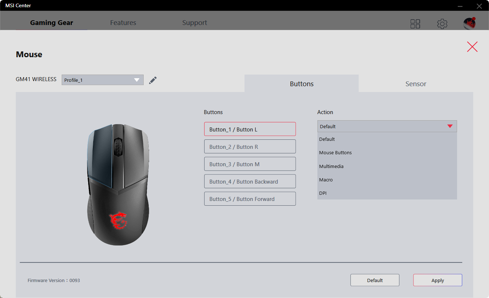489x298 pixels.
Task: Go to the Features tab
Action: pos(123,22)
